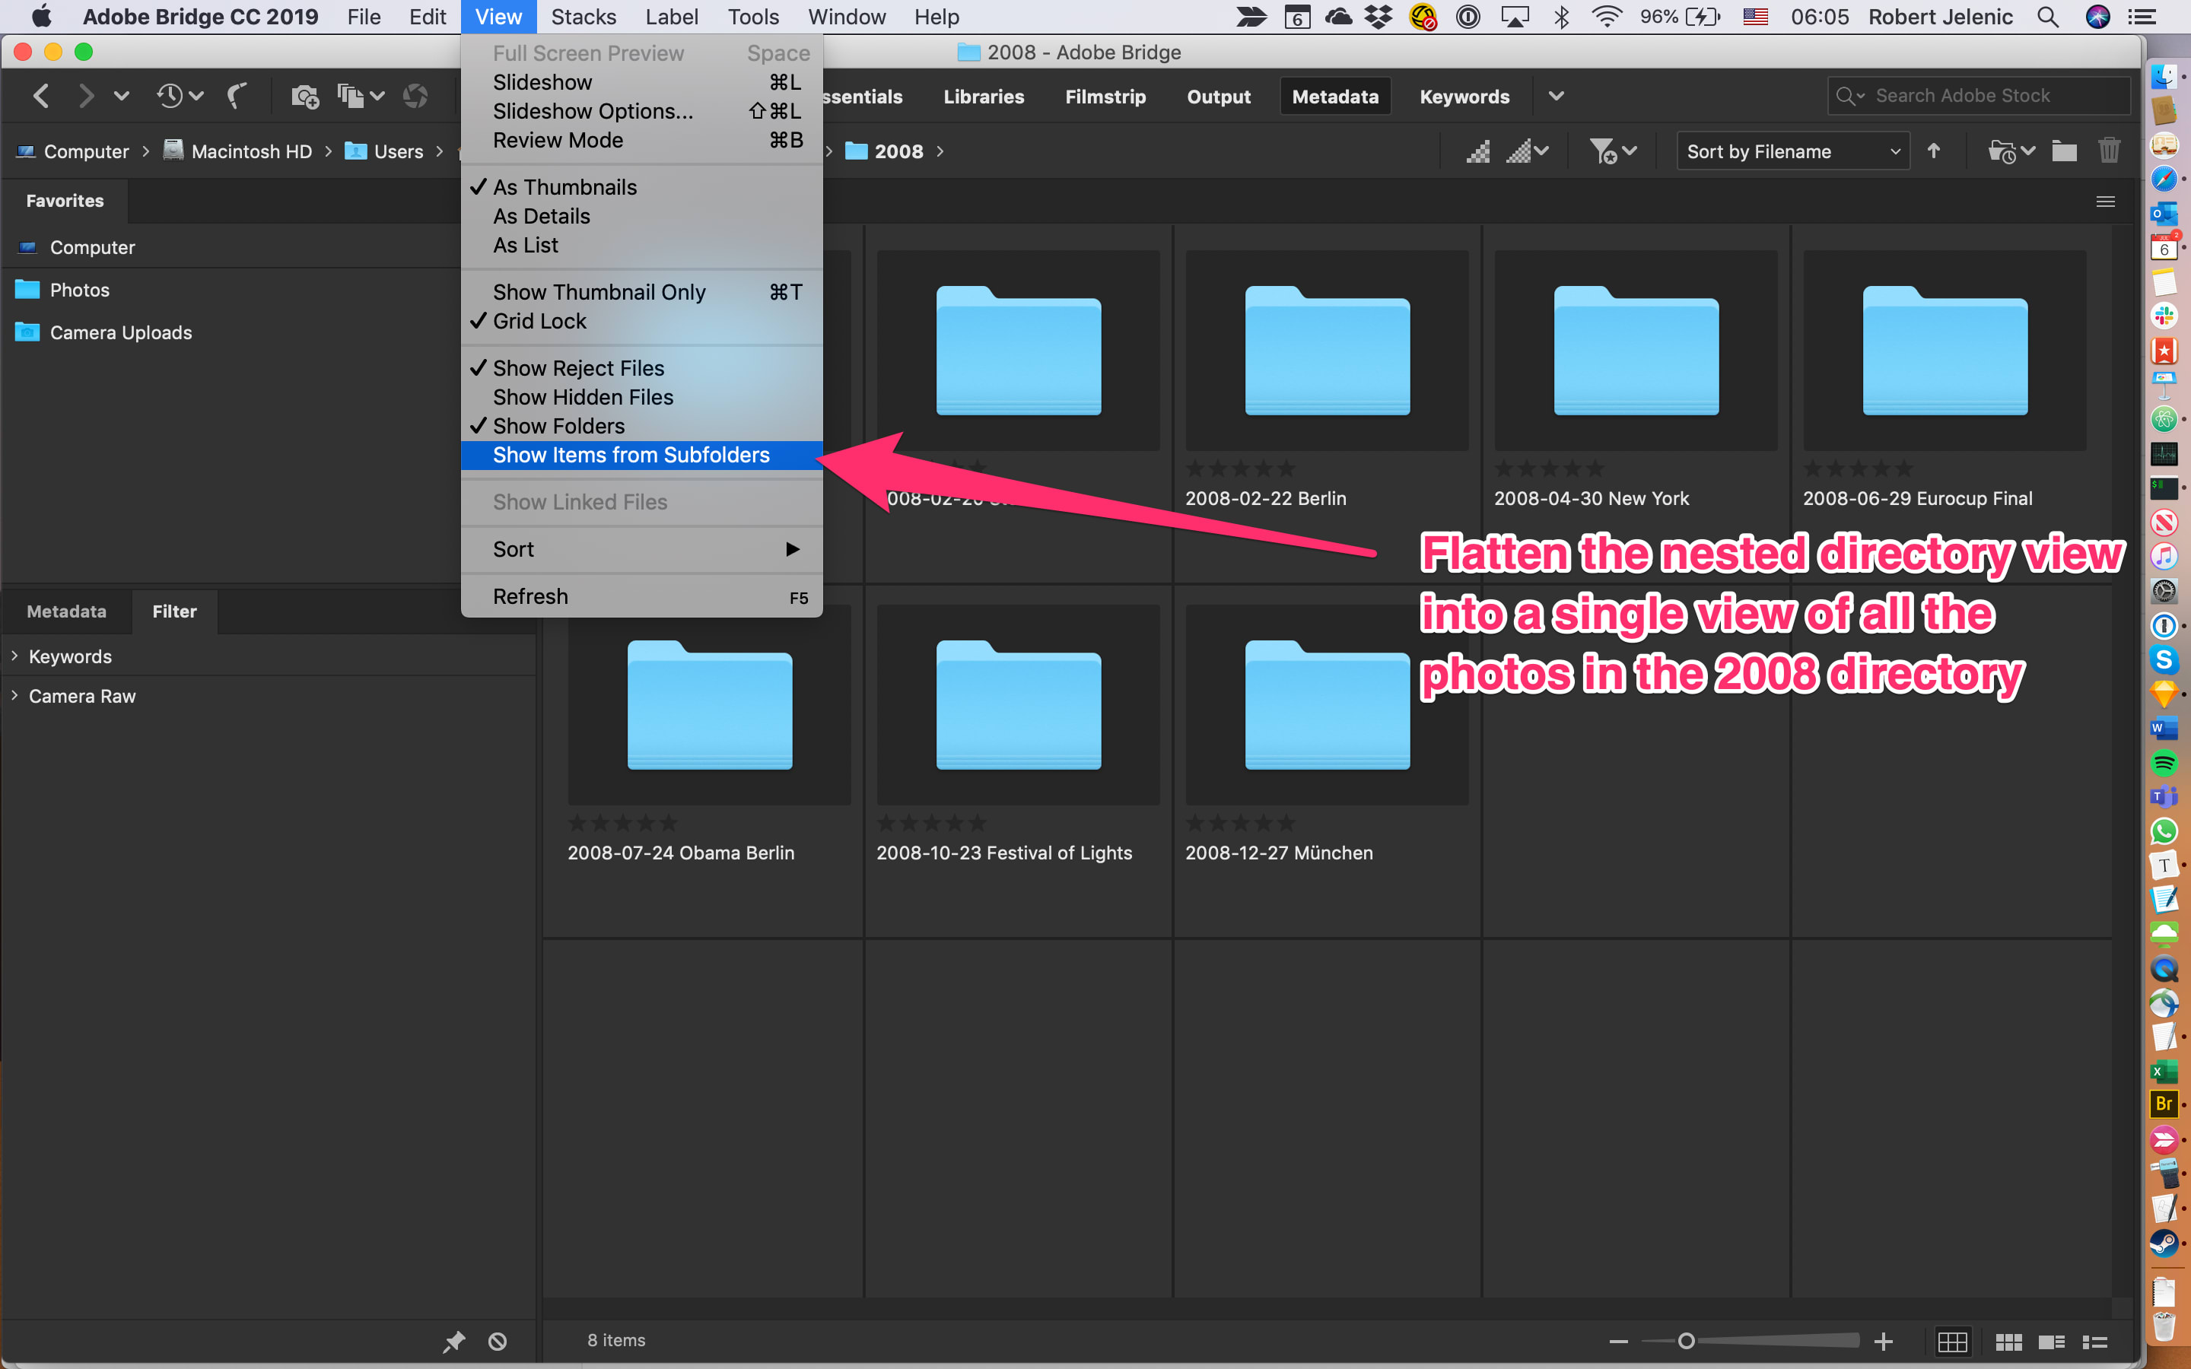Uncheck Grid Lock in View menu
The height and width of the screenshot is (1369, 2191).
[x=641, y=322]
